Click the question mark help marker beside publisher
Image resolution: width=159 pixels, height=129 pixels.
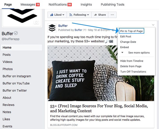pyautogui.click(x=85, y=30)
